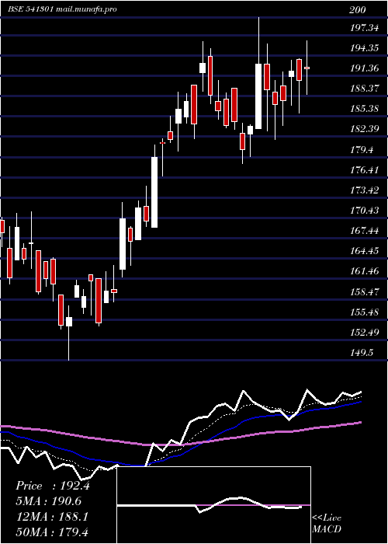388x544 pixels.
Task: Click the 164.45 price axis label
Action: (364, 250)
